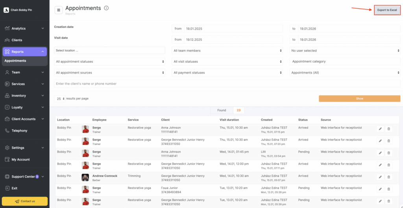Click the hamburger menu icon beside Appointments
The width and height of the screenshot is (403, 208).
click(59, 10)
